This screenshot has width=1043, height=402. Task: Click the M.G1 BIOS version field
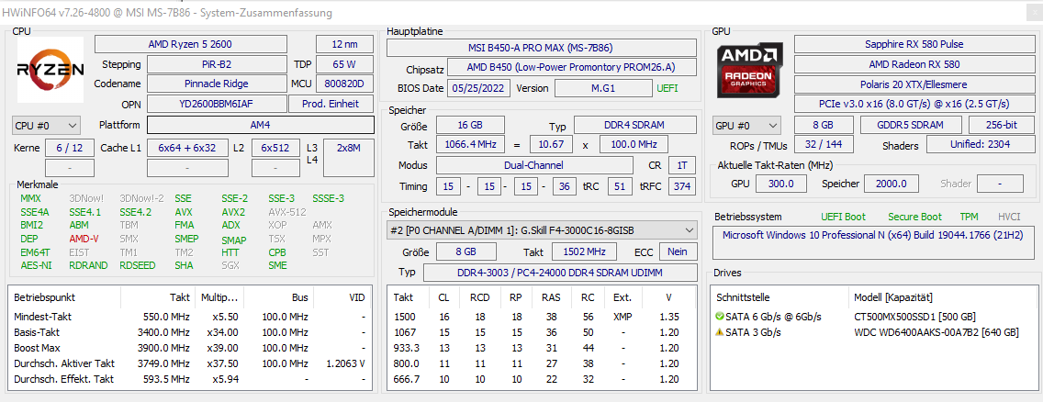click(603, 88)
